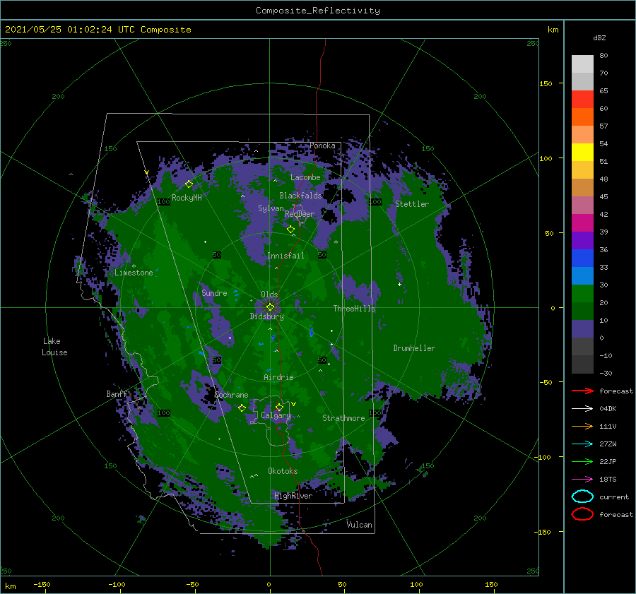Click the yellow km label at top right
The width and height of the screenshot is (636, 594).
coord(553,30)
